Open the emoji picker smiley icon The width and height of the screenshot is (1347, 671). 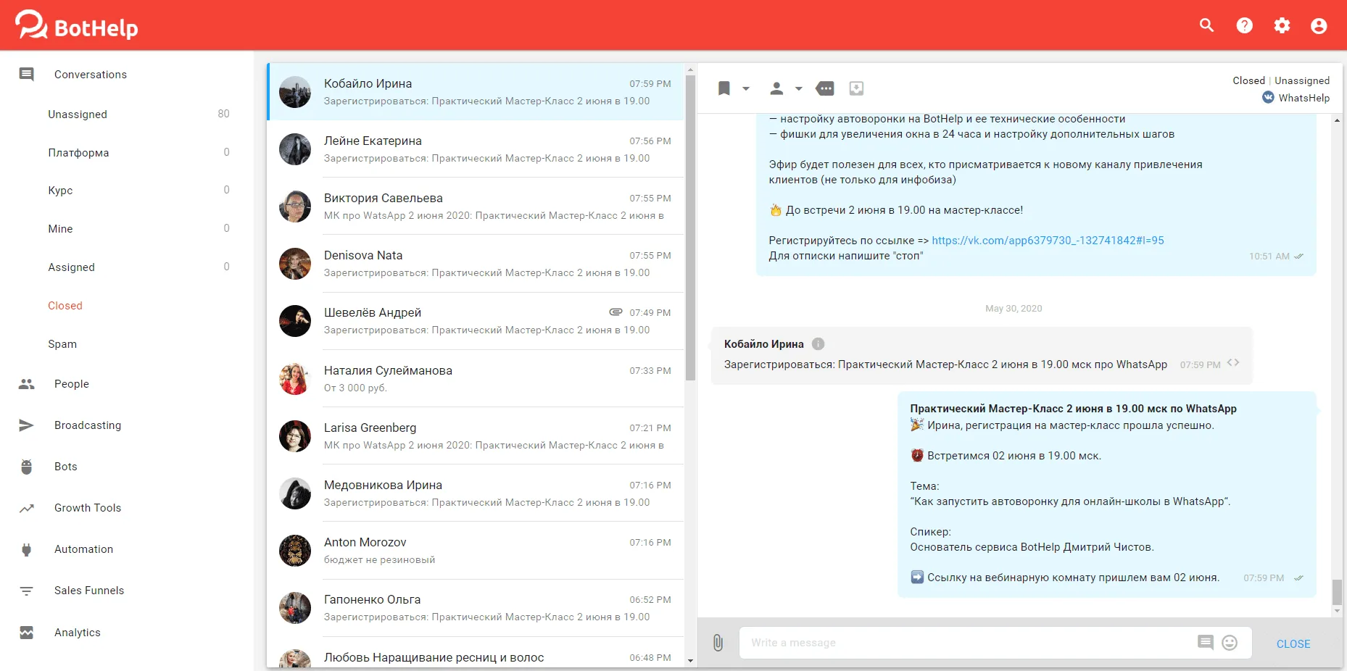point(1230,643)
